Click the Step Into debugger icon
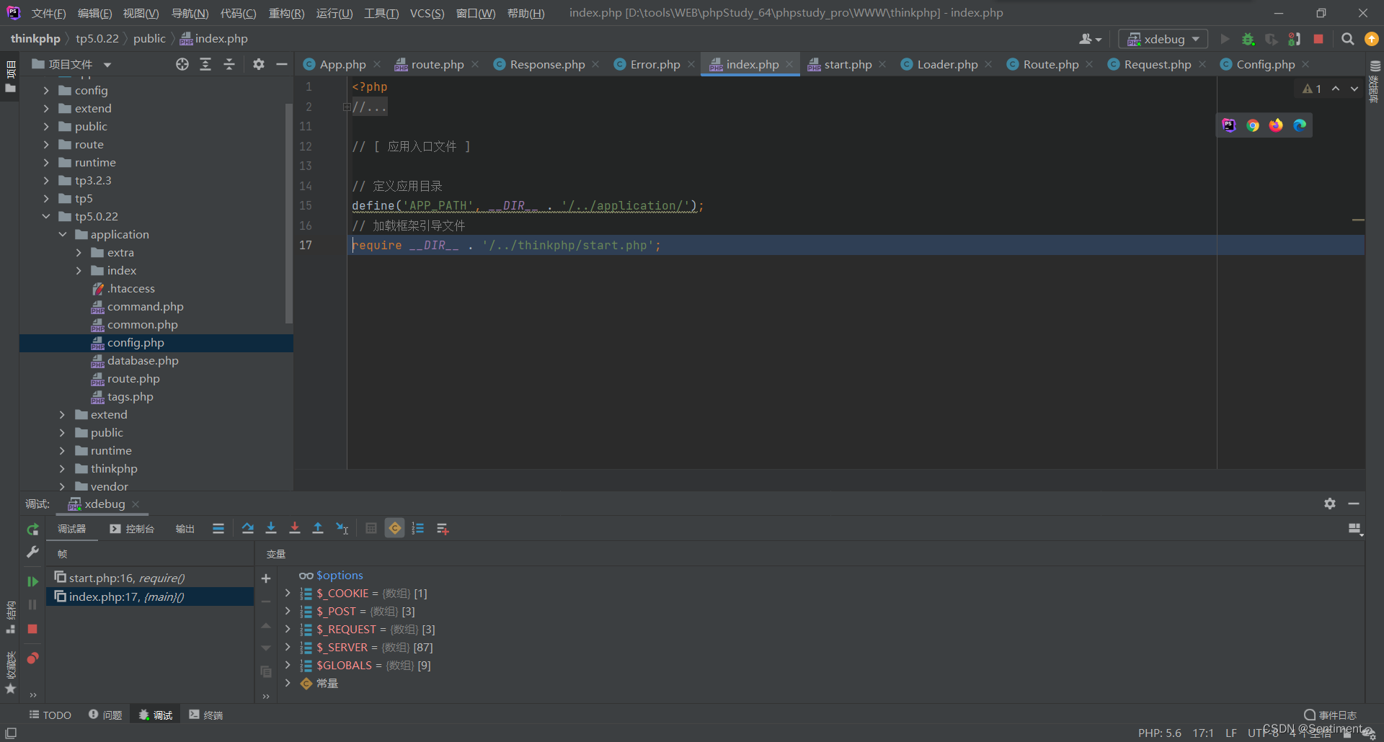The image size is (1384, 742). coord(271,529)
